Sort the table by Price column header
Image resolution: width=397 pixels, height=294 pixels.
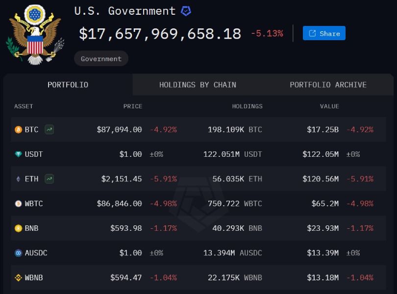(132, 106)
